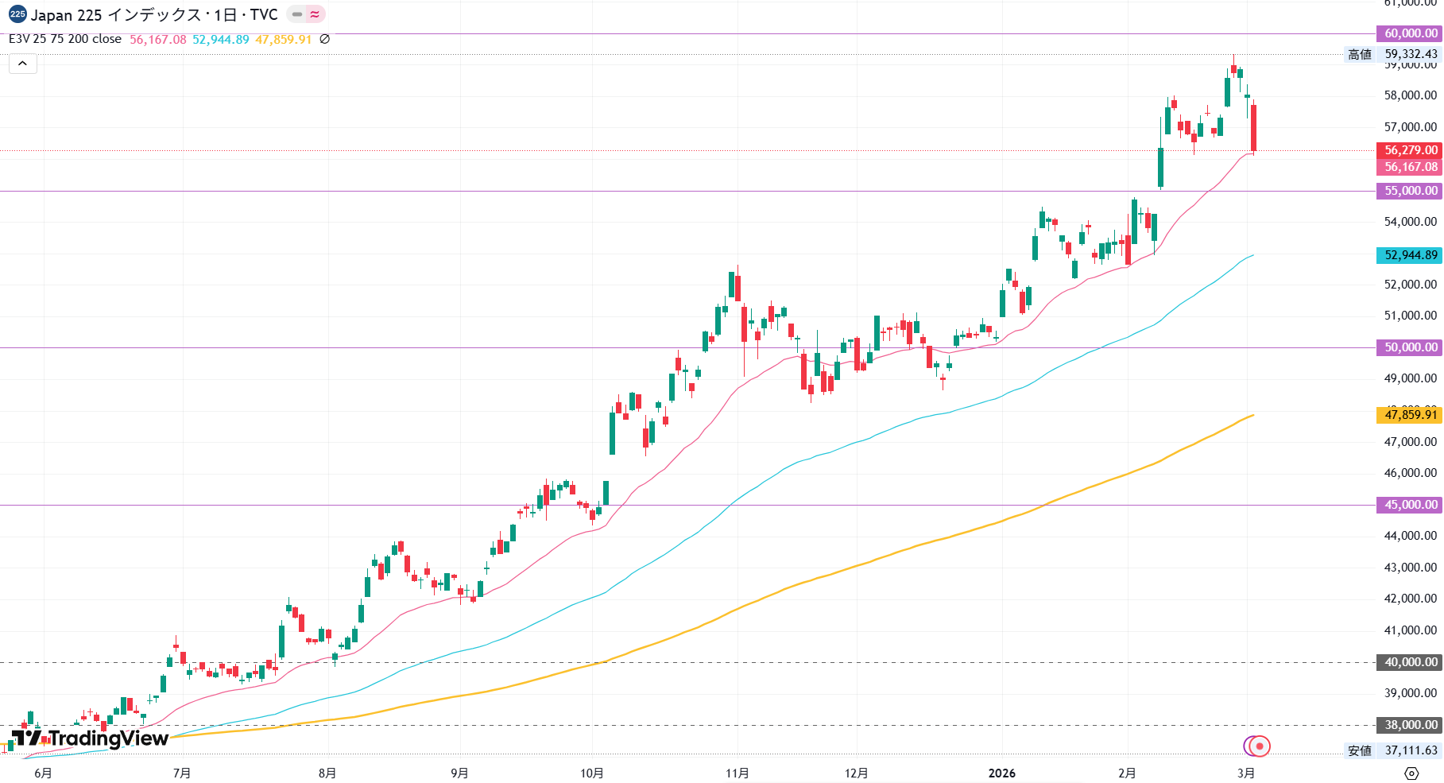Click the red event marker near 3月

pyautogui.click(x=1259, y=746)
